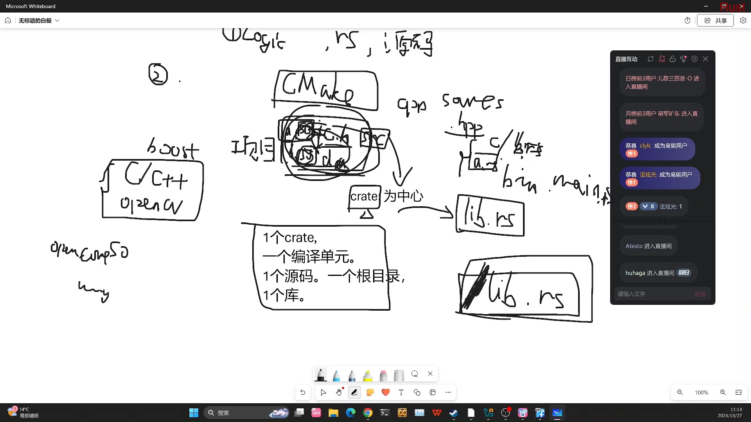The image size is (751, 422).
Task: Go to Whiteboard home
Action: click(8, 20)
